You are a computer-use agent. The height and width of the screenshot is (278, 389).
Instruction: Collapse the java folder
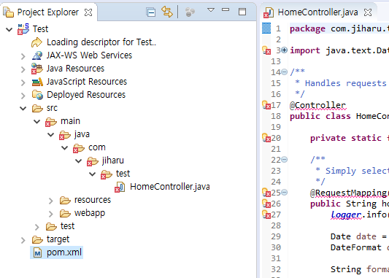(x=51, y=135)
